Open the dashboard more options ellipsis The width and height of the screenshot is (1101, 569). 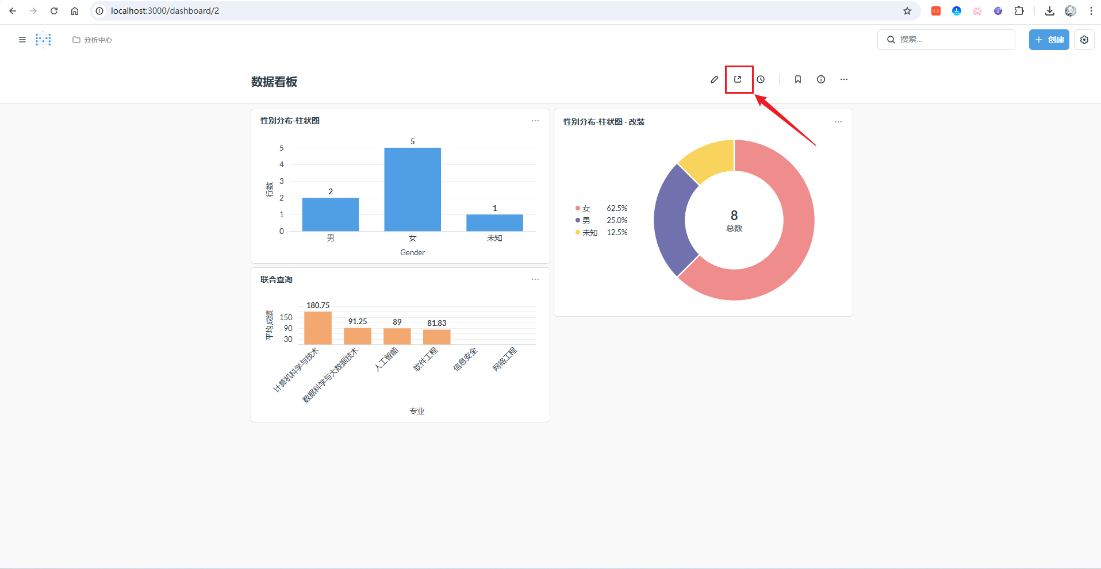844,79
